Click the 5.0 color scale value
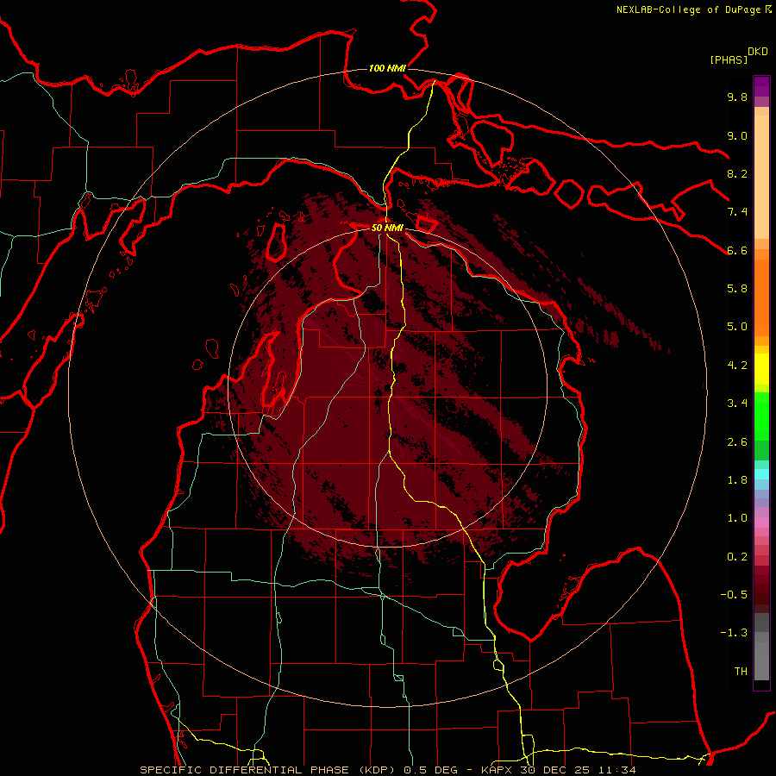 pos(737,327)
